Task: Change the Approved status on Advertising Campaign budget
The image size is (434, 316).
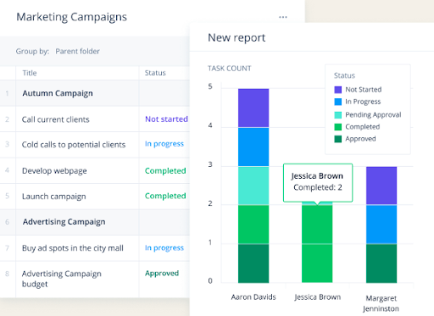Action: [162, 274]
